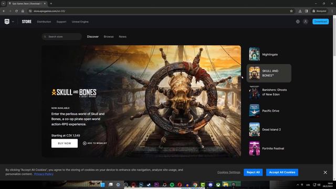Open a new browser tab
Viewport: 336px width, 189px height.
51,4
